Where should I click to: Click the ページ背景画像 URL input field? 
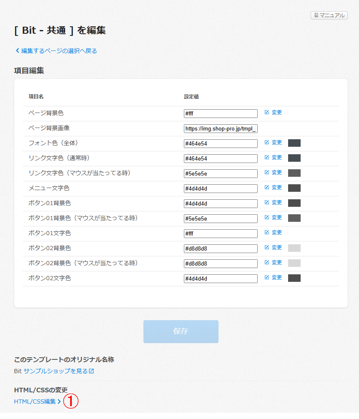tap(221, 128)
